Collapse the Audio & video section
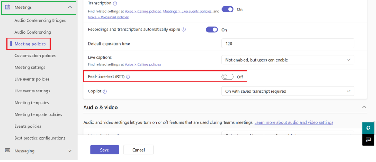376x162 pixels. click(x=364, y=107)
